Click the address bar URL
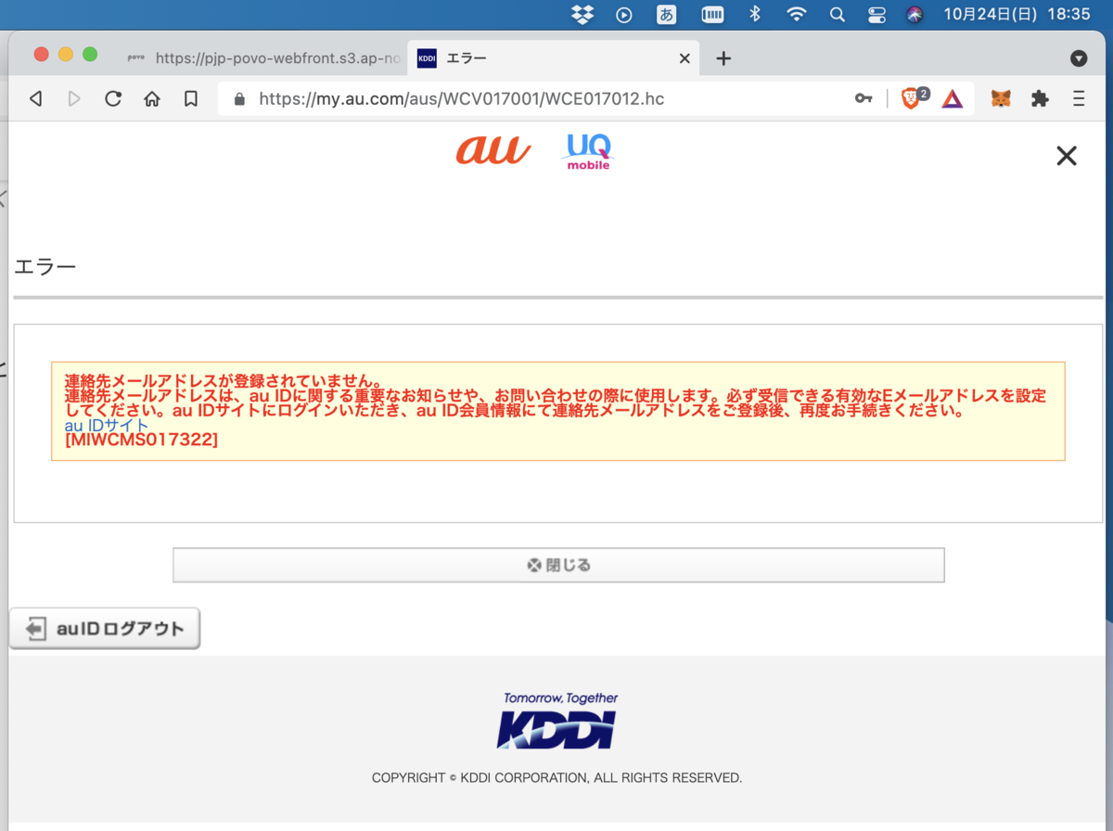1113x831 pixels. pyautogui.click(x=462, y=98)
